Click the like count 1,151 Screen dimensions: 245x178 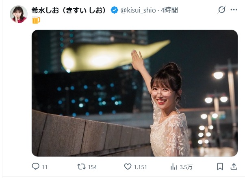point(140,167)
